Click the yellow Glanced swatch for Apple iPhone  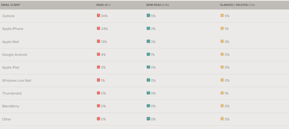(222, 29)
